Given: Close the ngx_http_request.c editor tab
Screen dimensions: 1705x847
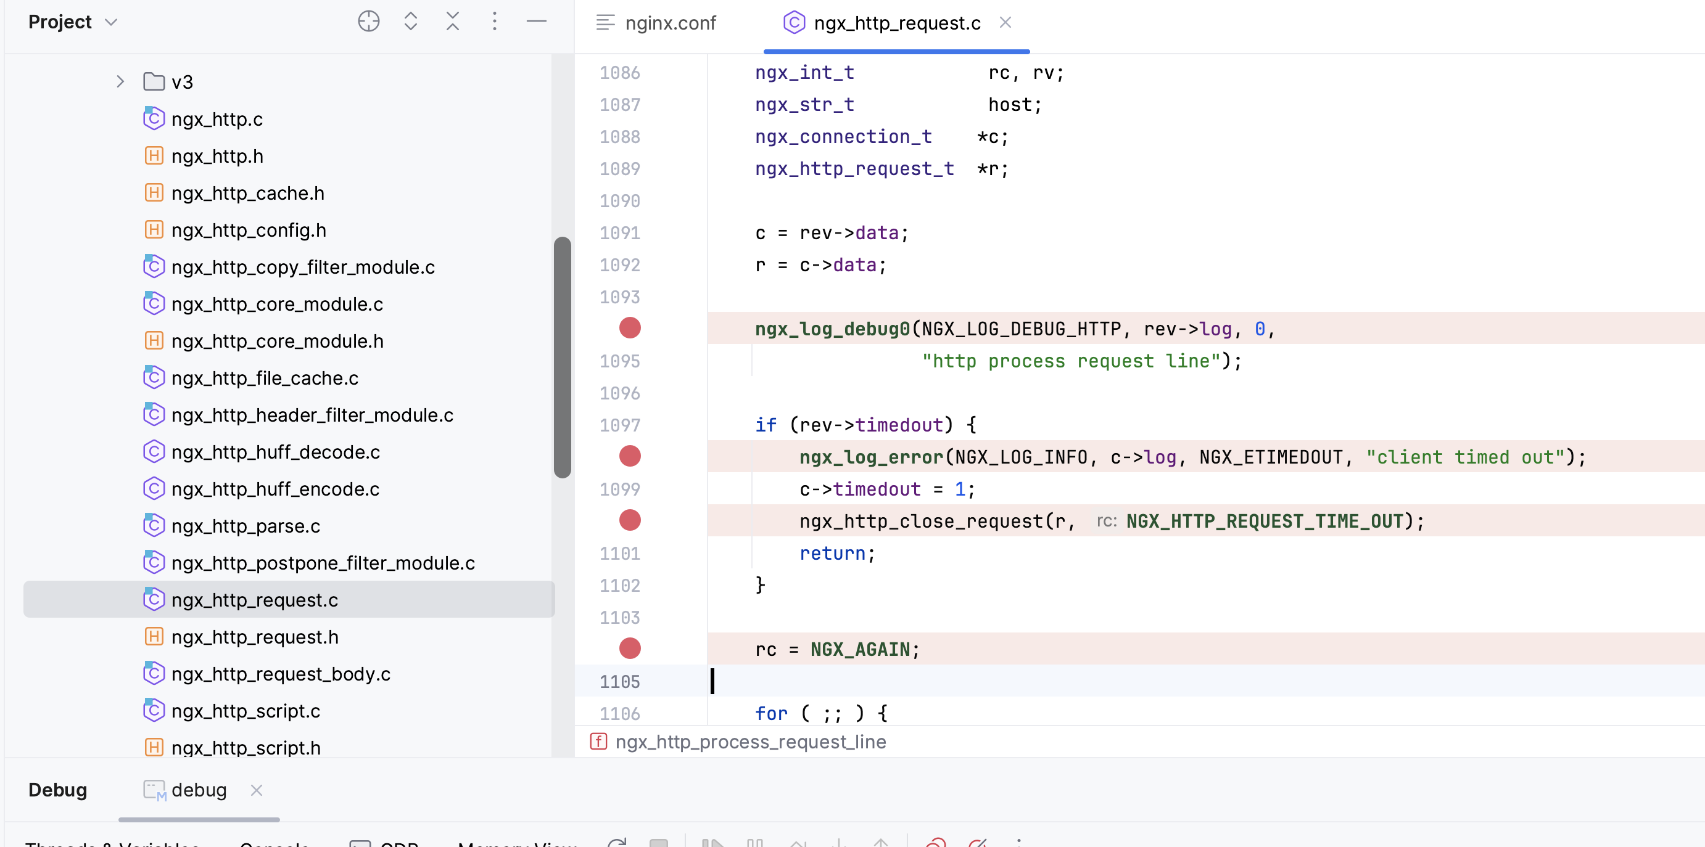Looking at the screenshot, I should (1005, 22).
